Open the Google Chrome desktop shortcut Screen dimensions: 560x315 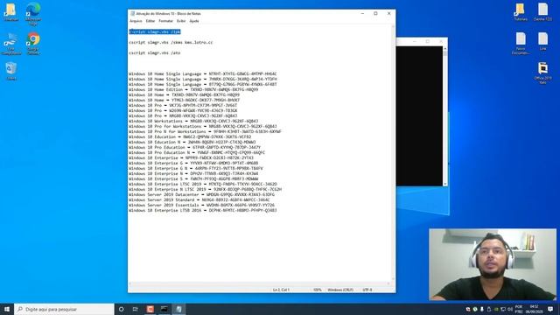point(33,44)
